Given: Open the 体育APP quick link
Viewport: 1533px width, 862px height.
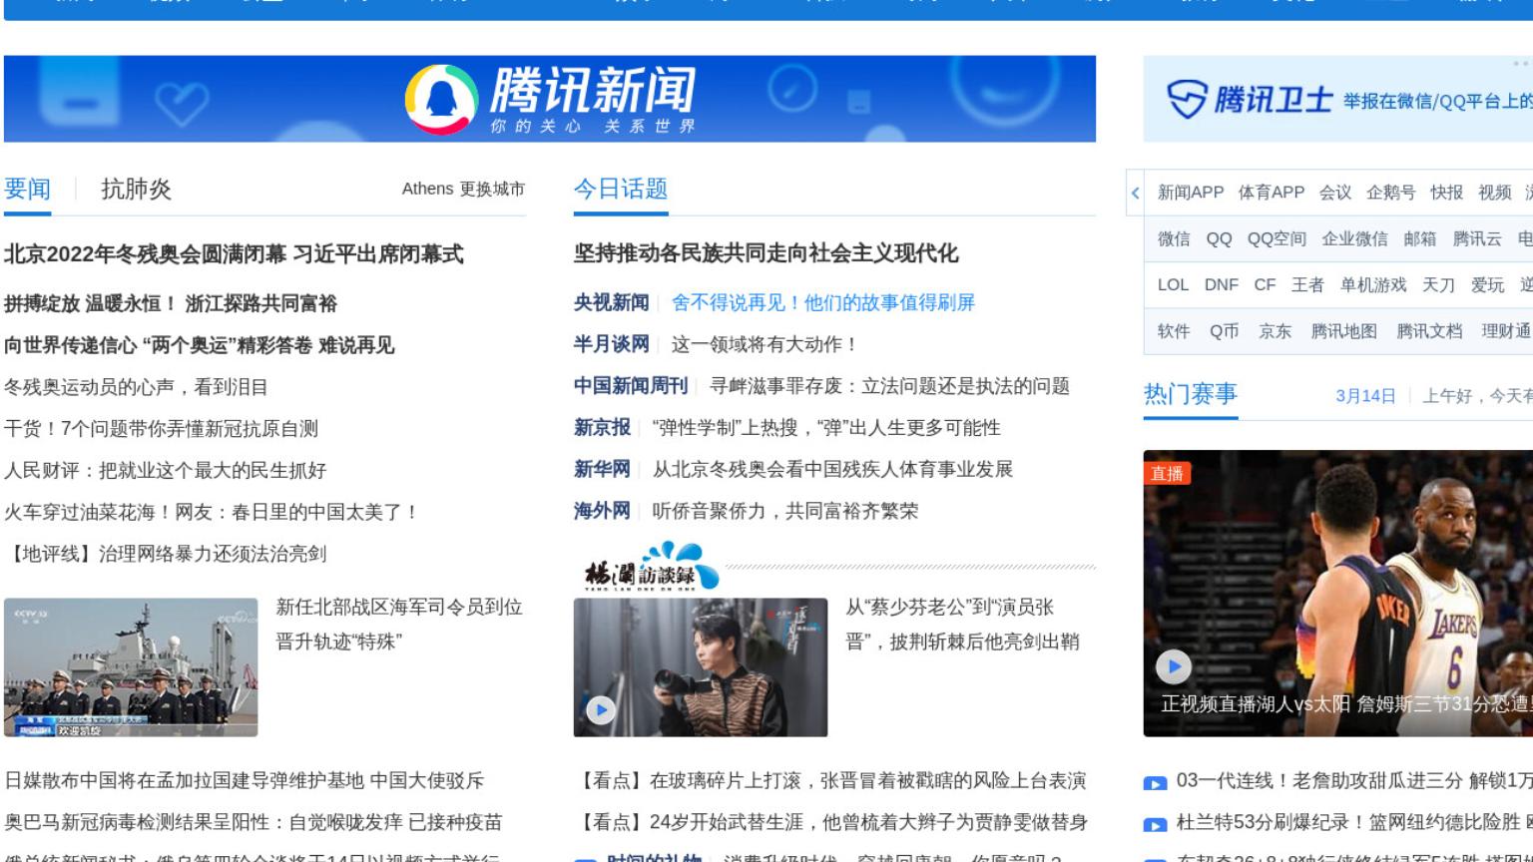Looking at the screenshot, I should [1272, 193].
